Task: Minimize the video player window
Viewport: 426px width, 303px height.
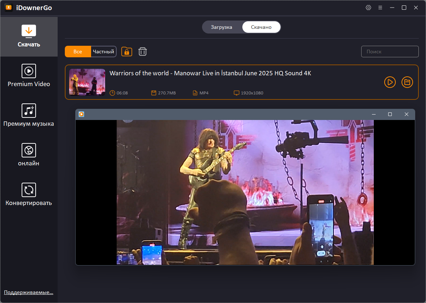Action: (374, 115)
